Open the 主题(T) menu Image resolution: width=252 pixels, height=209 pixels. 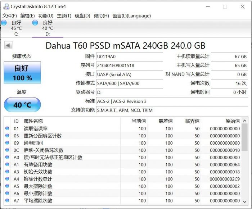[x=64, y=16]
